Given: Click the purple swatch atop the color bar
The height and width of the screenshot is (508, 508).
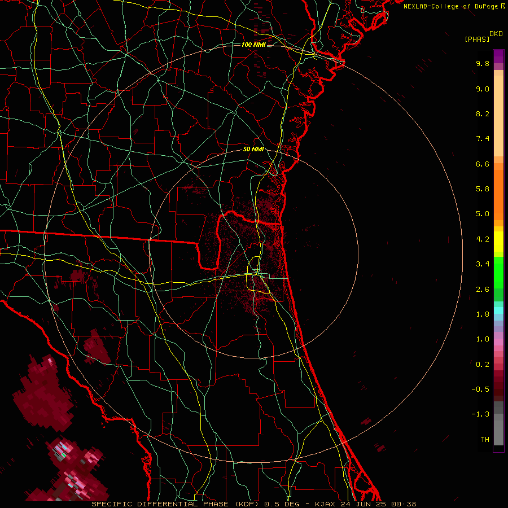Looking at the screenshot, I should tap(498, 56).
